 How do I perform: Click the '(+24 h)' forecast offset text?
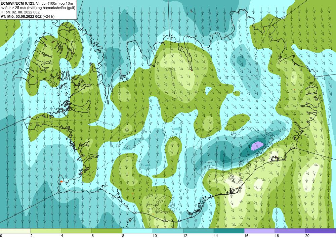(49, 16)
